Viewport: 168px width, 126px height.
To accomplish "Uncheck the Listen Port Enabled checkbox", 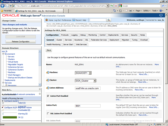I will click(48, 96).
